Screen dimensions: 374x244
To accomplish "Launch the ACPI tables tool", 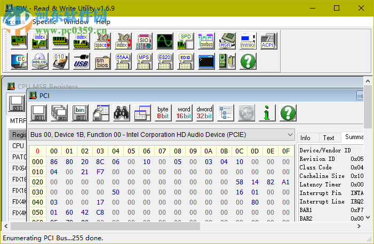I will click(x=268, y=40).
